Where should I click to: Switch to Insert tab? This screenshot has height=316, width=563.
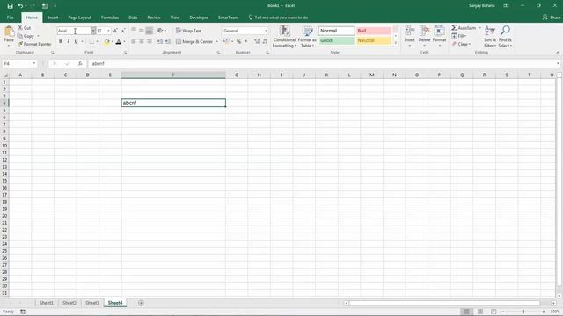coord(53,18)
